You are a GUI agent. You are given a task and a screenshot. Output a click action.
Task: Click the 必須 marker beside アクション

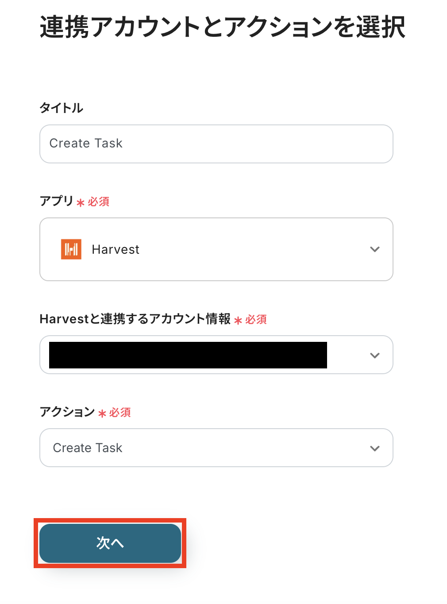pos(120,413)
